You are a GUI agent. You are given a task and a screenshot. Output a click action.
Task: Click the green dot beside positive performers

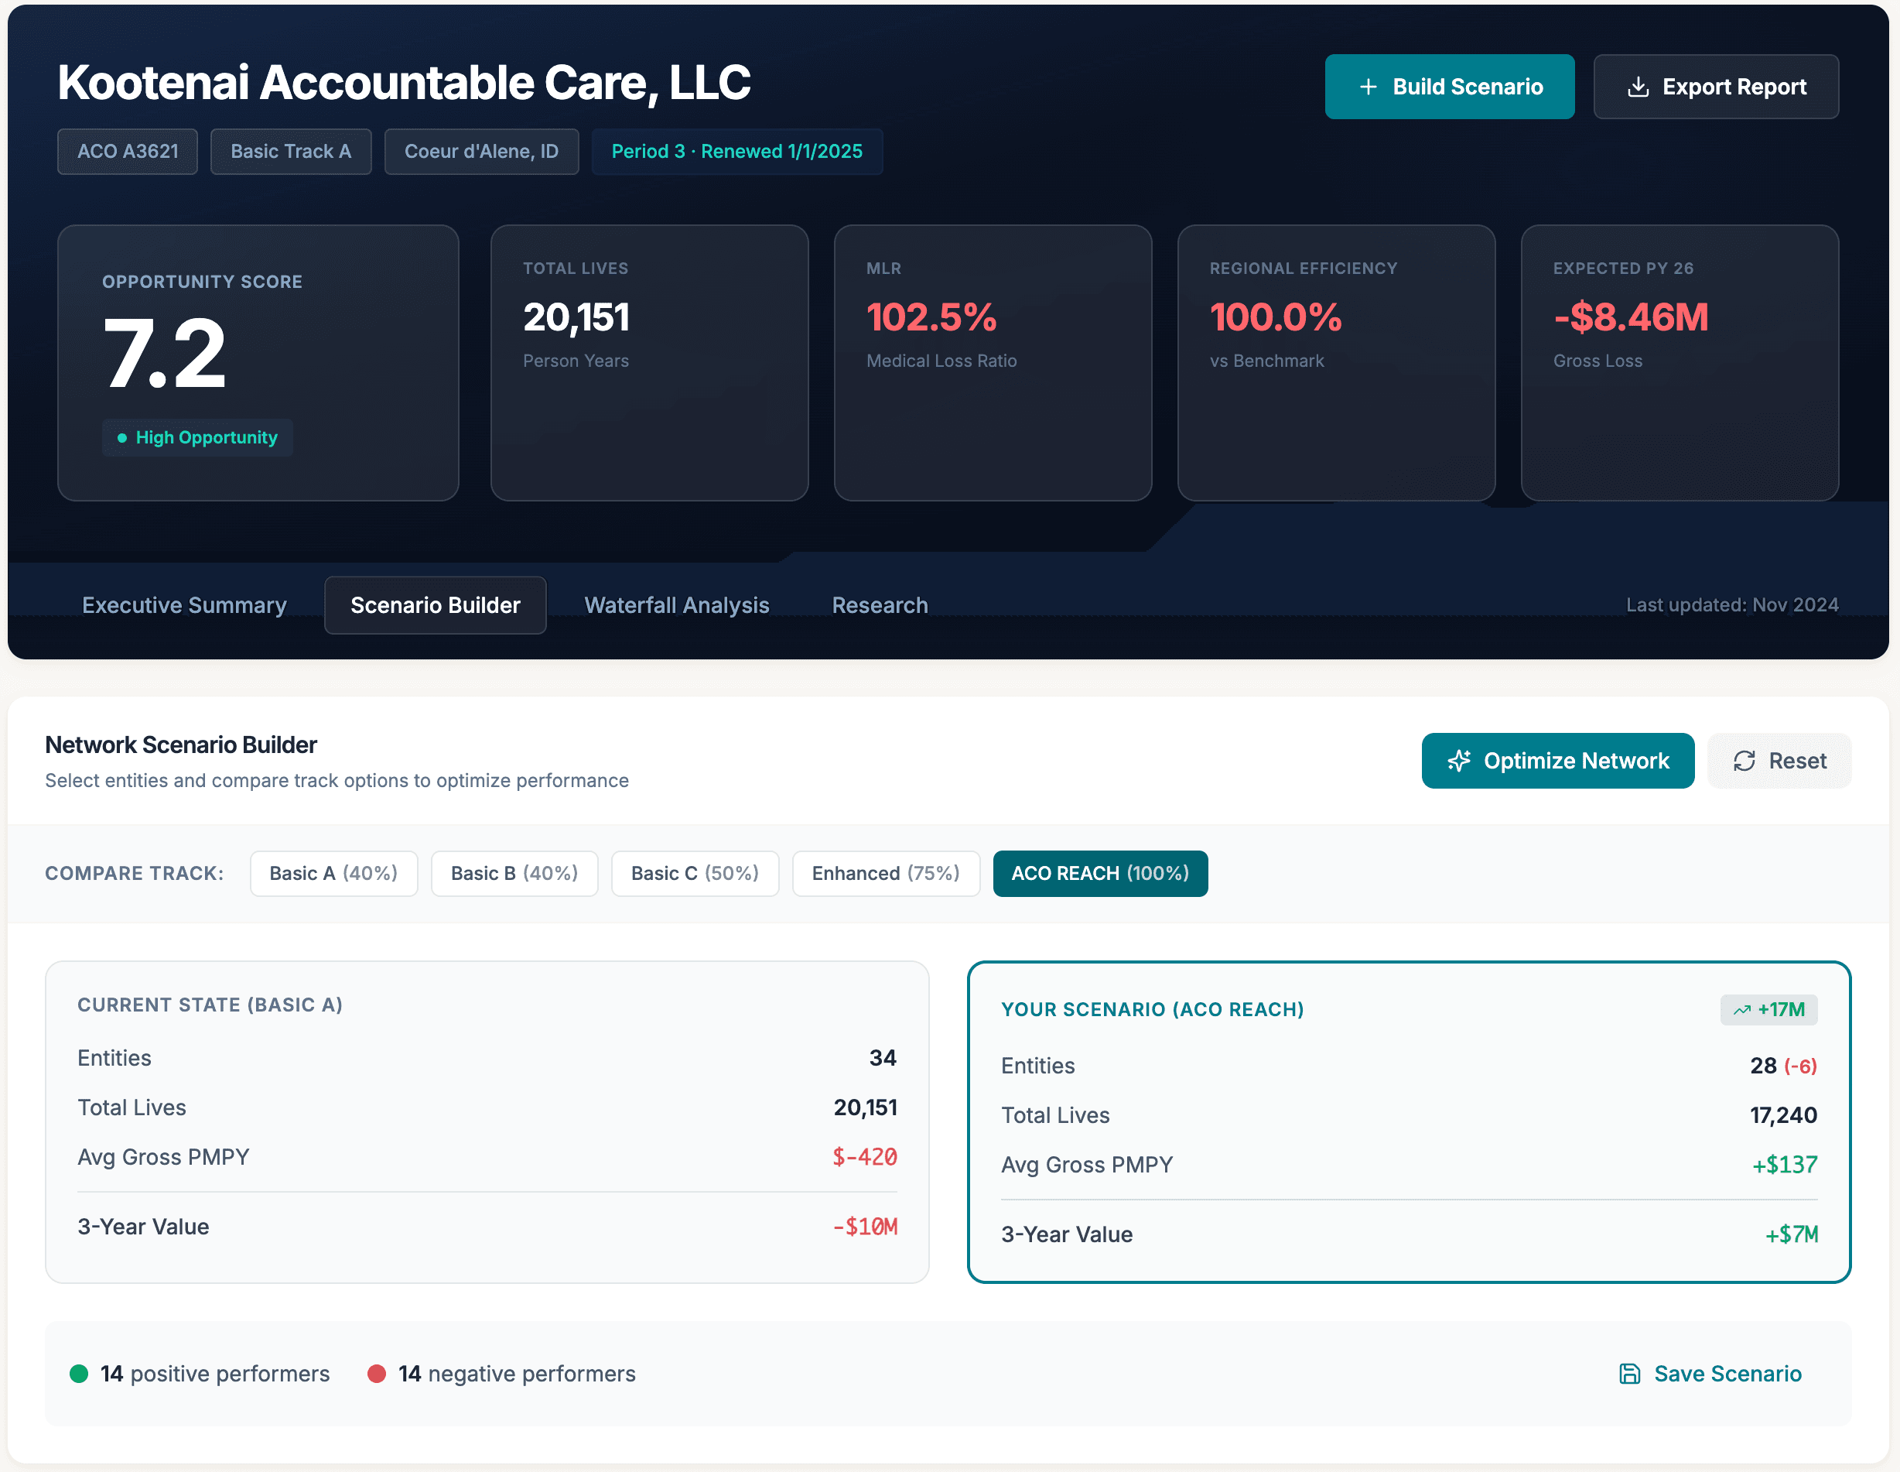(x=79, y=1374)
